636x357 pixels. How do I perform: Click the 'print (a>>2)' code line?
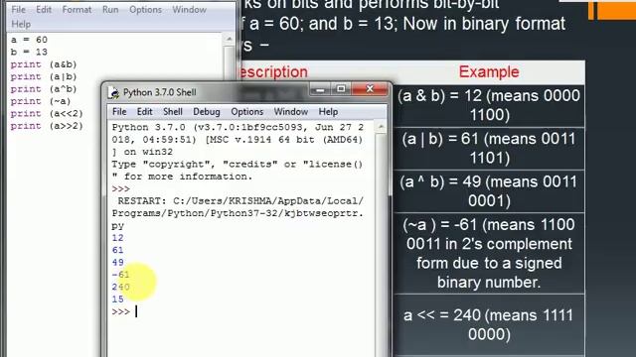47,126
